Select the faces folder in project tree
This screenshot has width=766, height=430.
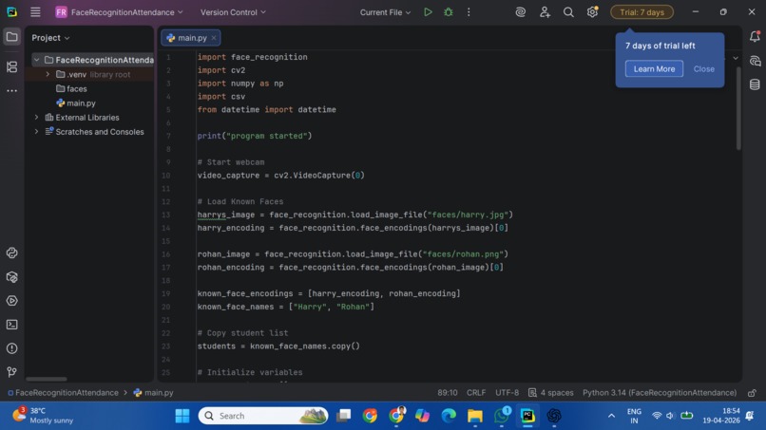coord(71,88)
